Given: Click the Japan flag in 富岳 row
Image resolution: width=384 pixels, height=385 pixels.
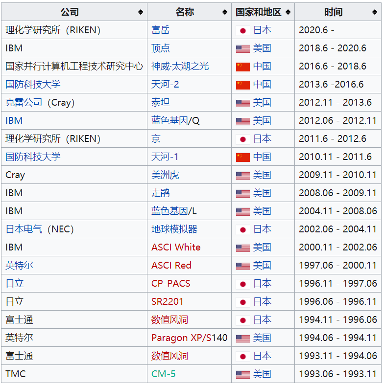Looking at the screenshot, I should click(x=242, y=31).
